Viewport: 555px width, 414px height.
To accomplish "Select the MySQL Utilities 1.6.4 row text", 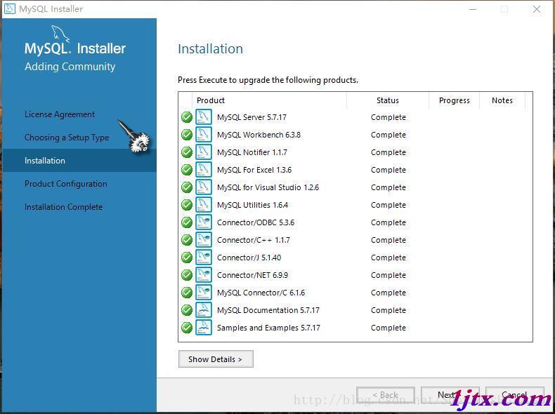I will click(x=252, y=205).
